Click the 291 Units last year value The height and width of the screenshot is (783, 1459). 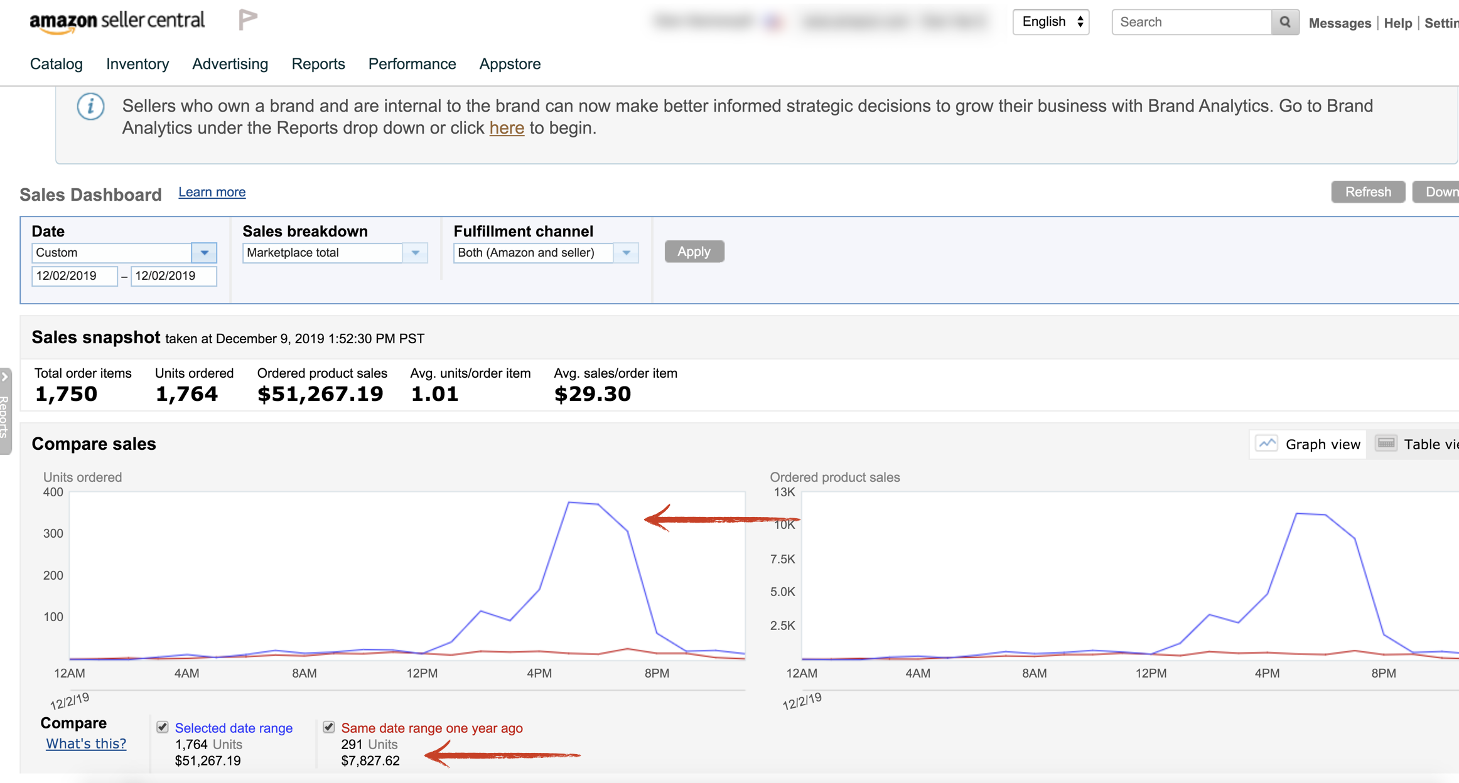point(369,745)
